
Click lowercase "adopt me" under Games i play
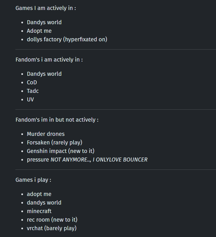coord(39,194)
